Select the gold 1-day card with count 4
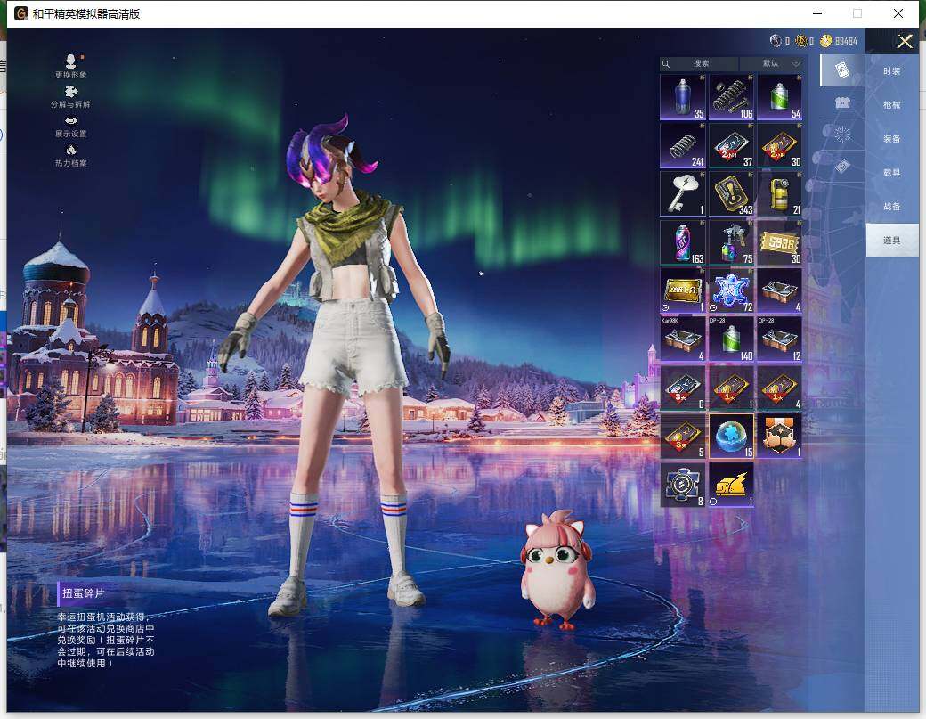 780,388
